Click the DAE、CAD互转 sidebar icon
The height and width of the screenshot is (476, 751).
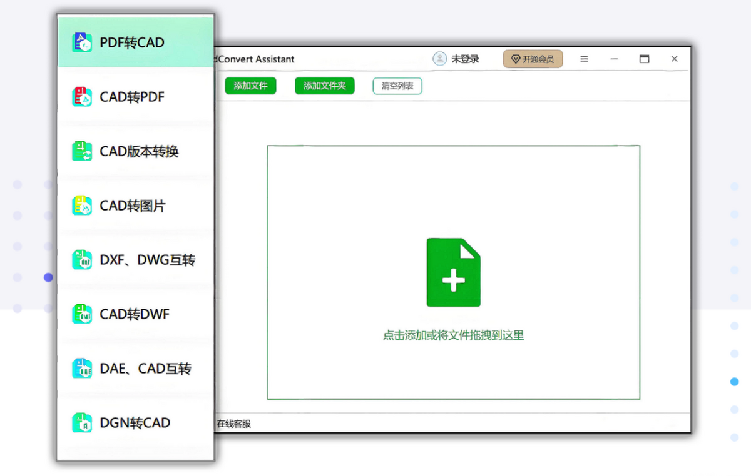(x=82, y=369)
